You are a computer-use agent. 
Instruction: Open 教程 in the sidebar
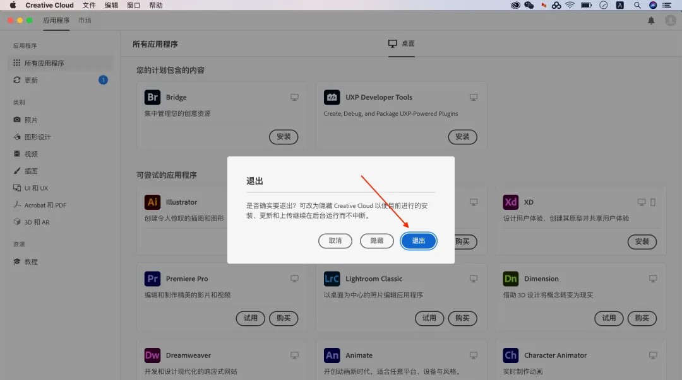[x=61, y=262]
